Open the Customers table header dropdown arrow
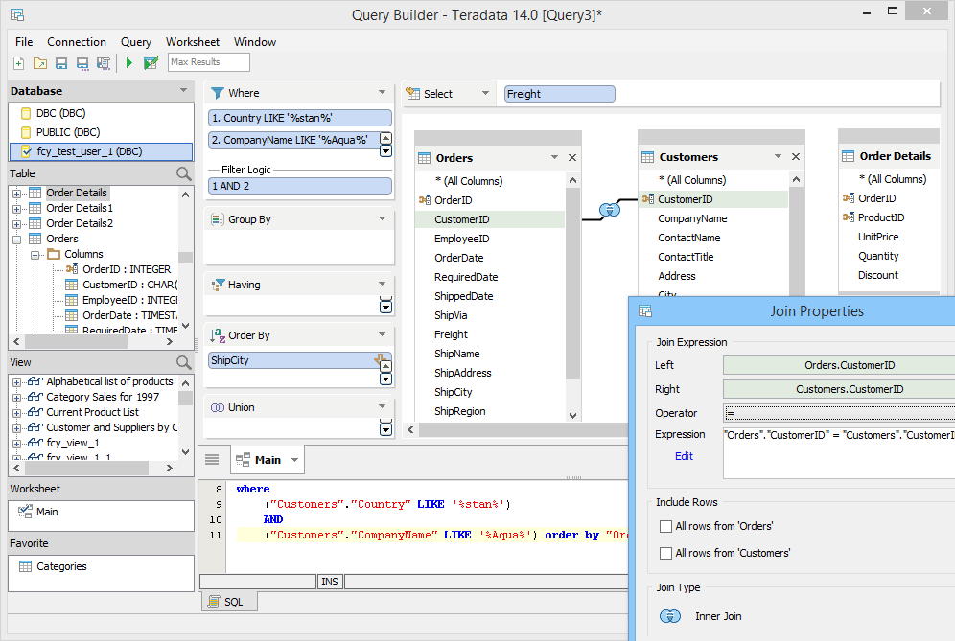 (x=778, y=156)
